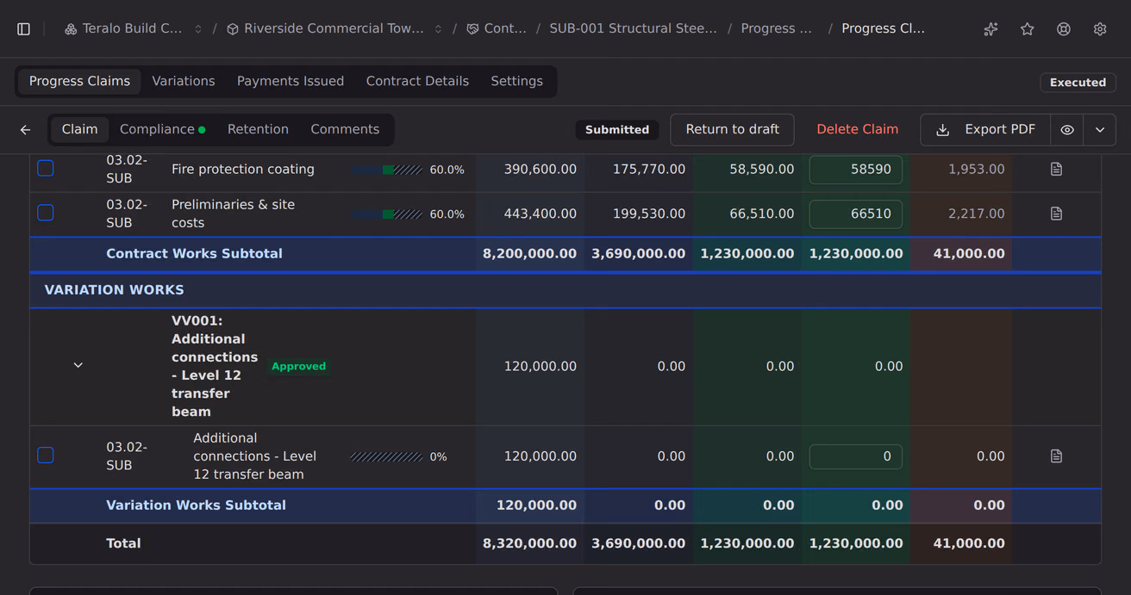Star this page as favorite

pos(1028,29)
